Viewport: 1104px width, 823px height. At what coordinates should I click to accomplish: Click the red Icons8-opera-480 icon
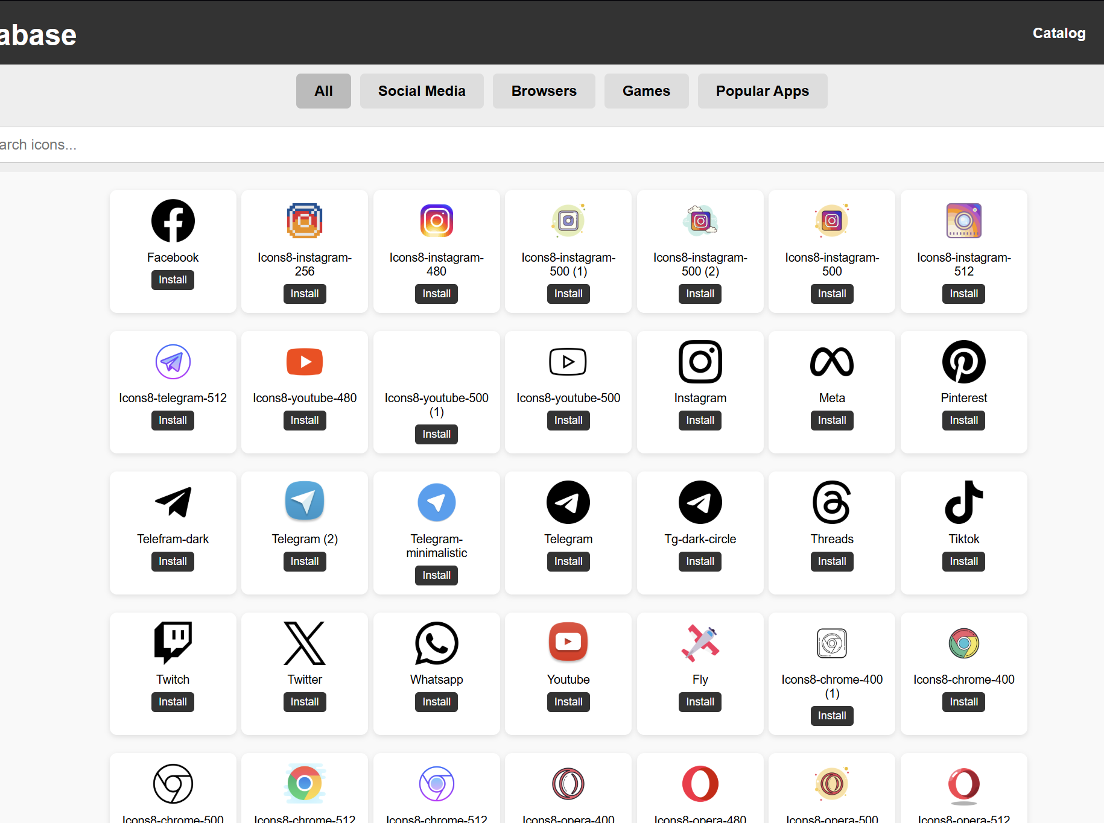(700, 784)
